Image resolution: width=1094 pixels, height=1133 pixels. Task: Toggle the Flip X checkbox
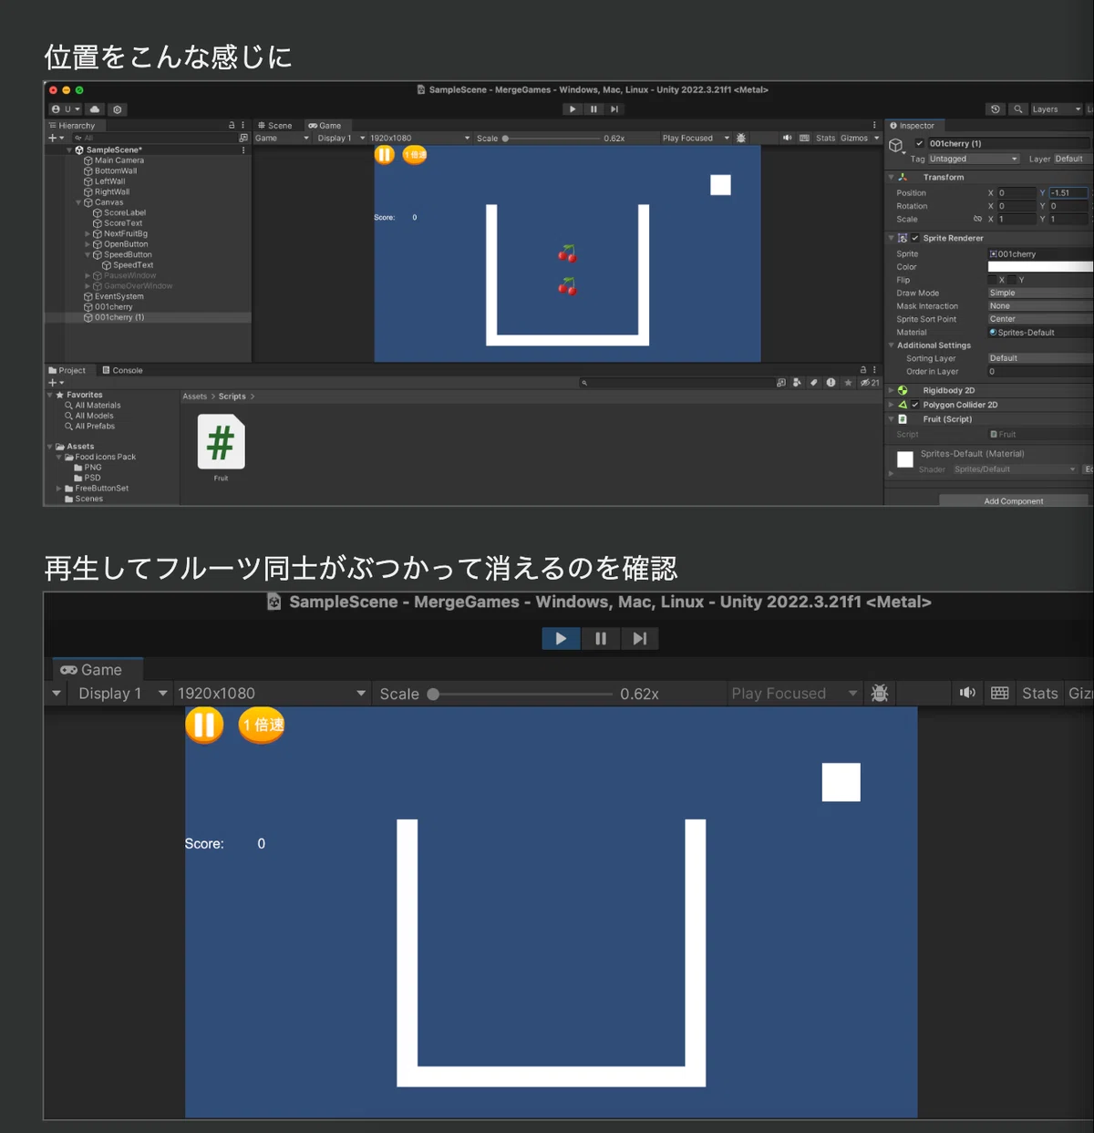[993, 280]
